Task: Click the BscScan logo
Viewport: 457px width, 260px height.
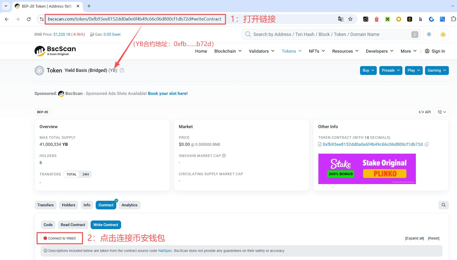Action: tap(55, 51)
